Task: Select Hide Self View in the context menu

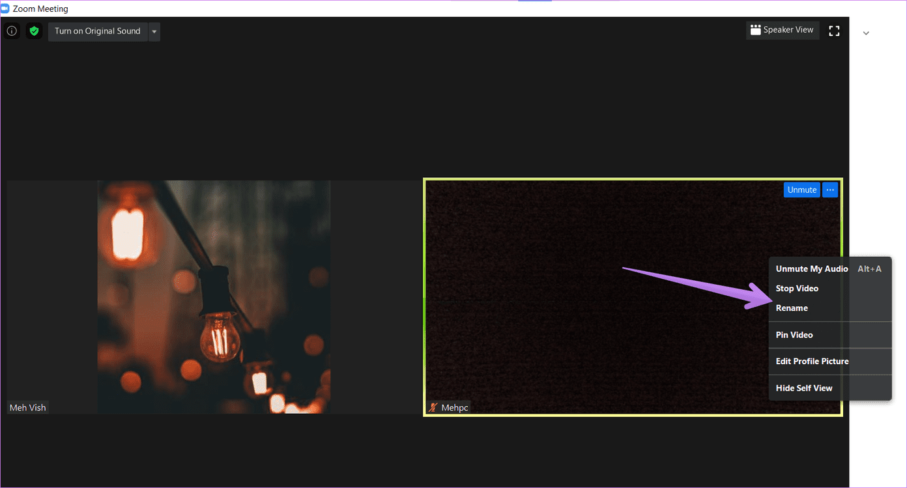Action: [x=804, y=388]
